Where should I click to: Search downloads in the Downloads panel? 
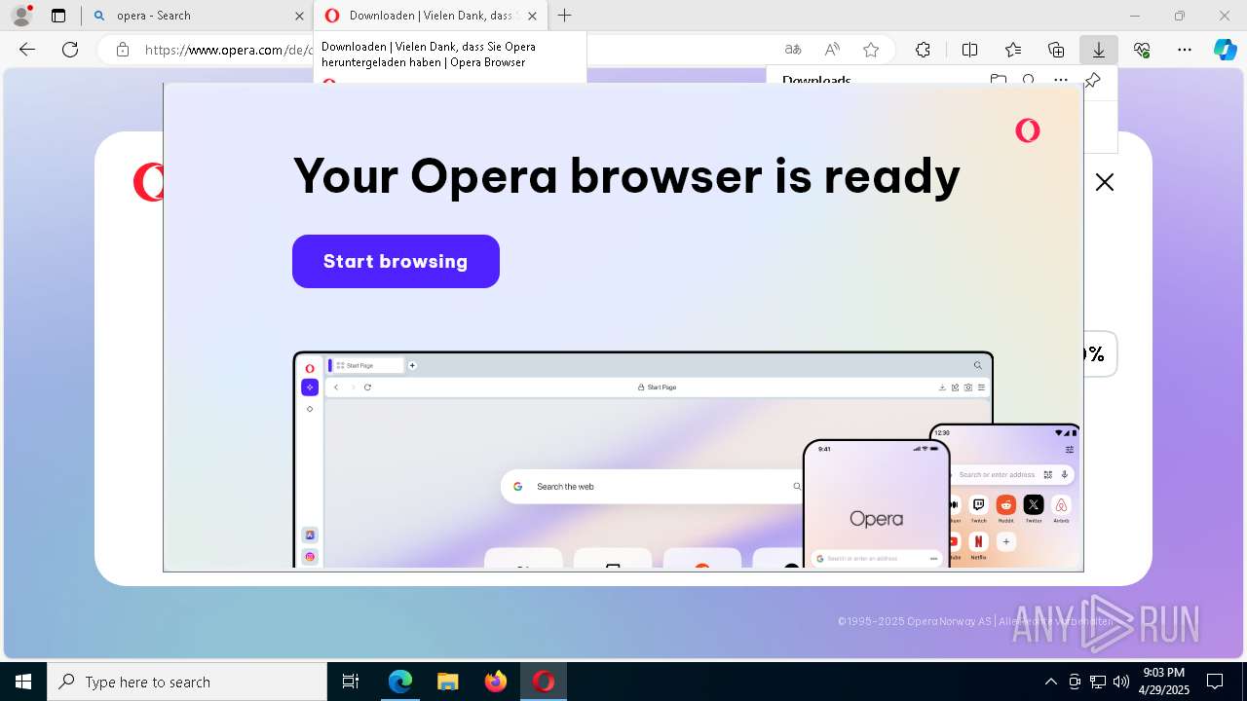coord(1029,80)
